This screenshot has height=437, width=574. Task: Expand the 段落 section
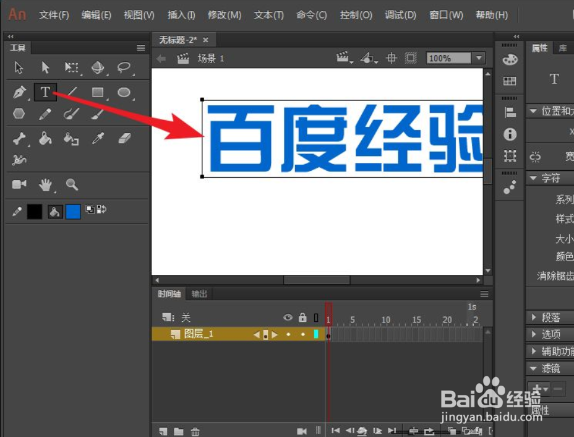(534, 317)
